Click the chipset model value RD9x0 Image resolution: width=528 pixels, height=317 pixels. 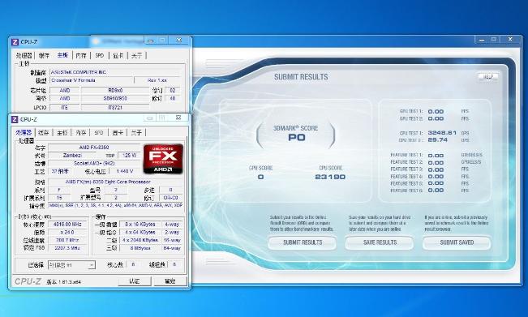click(x=115, y=91)
